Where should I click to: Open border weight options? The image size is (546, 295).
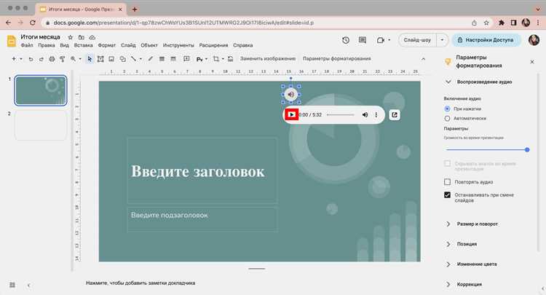[162, 59]
